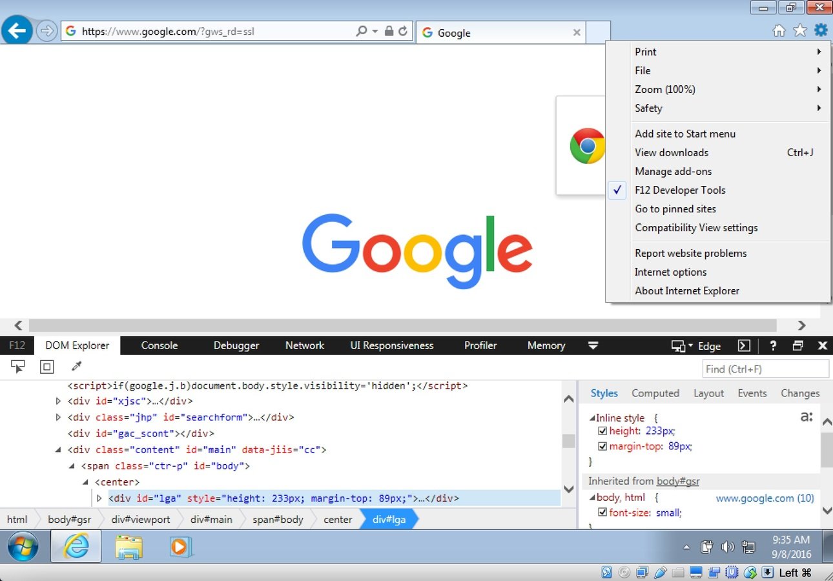Collapse the body, html style rule
833x581 pixels.
(x=592, y=498)
